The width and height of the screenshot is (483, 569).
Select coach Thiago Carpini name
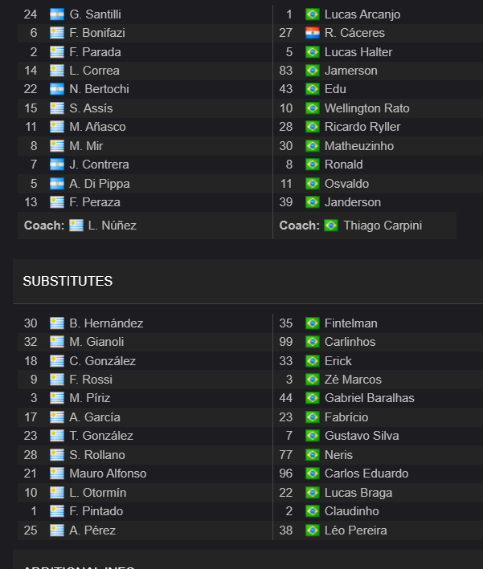383,226
